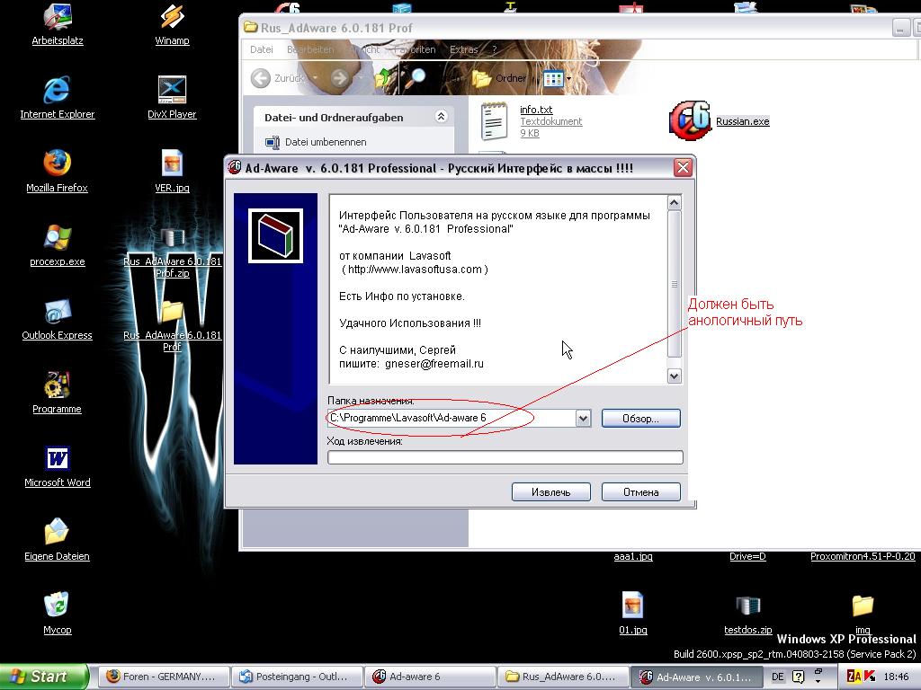Click the search magnifier in Explorer toolbar

[x=417, y=77]
